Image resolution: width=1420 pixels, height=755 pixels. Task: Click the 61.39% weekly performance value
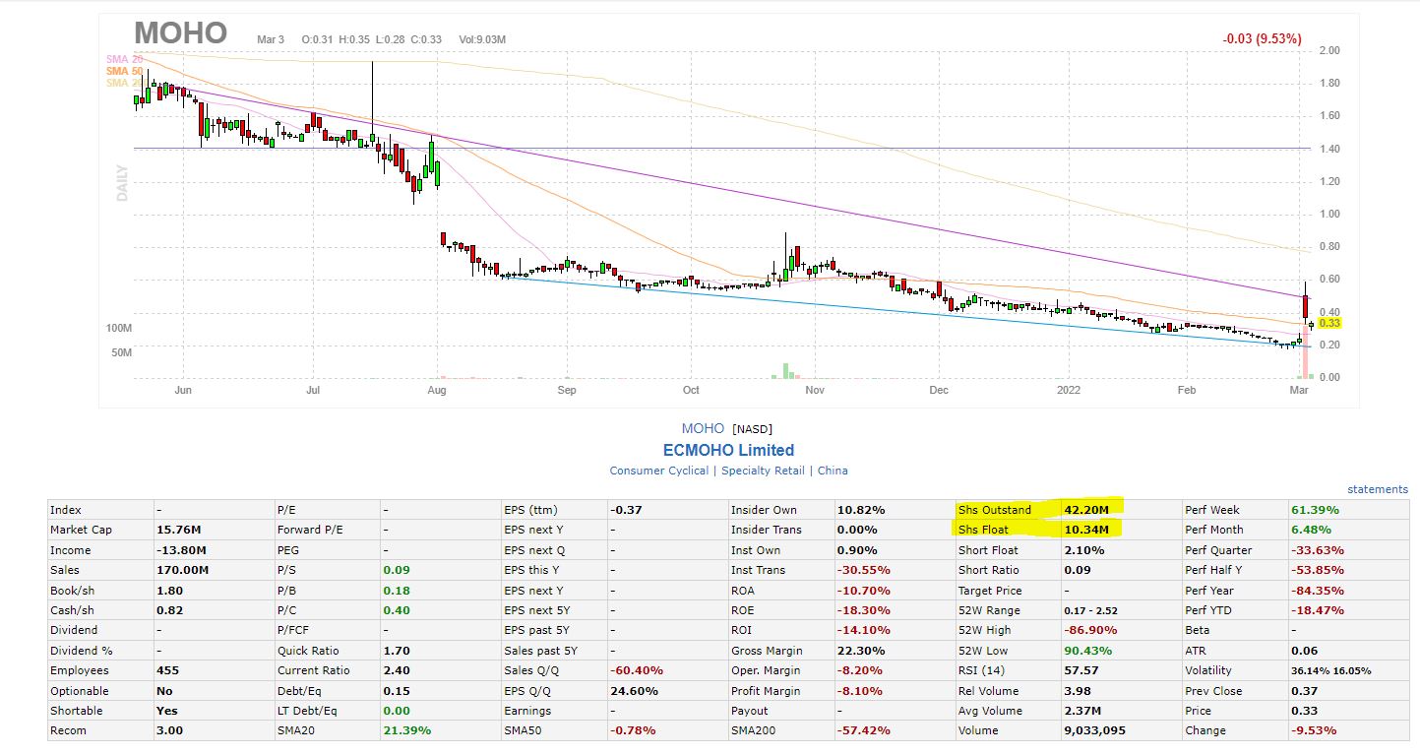pyautogui.click(x=1314, y=510)
